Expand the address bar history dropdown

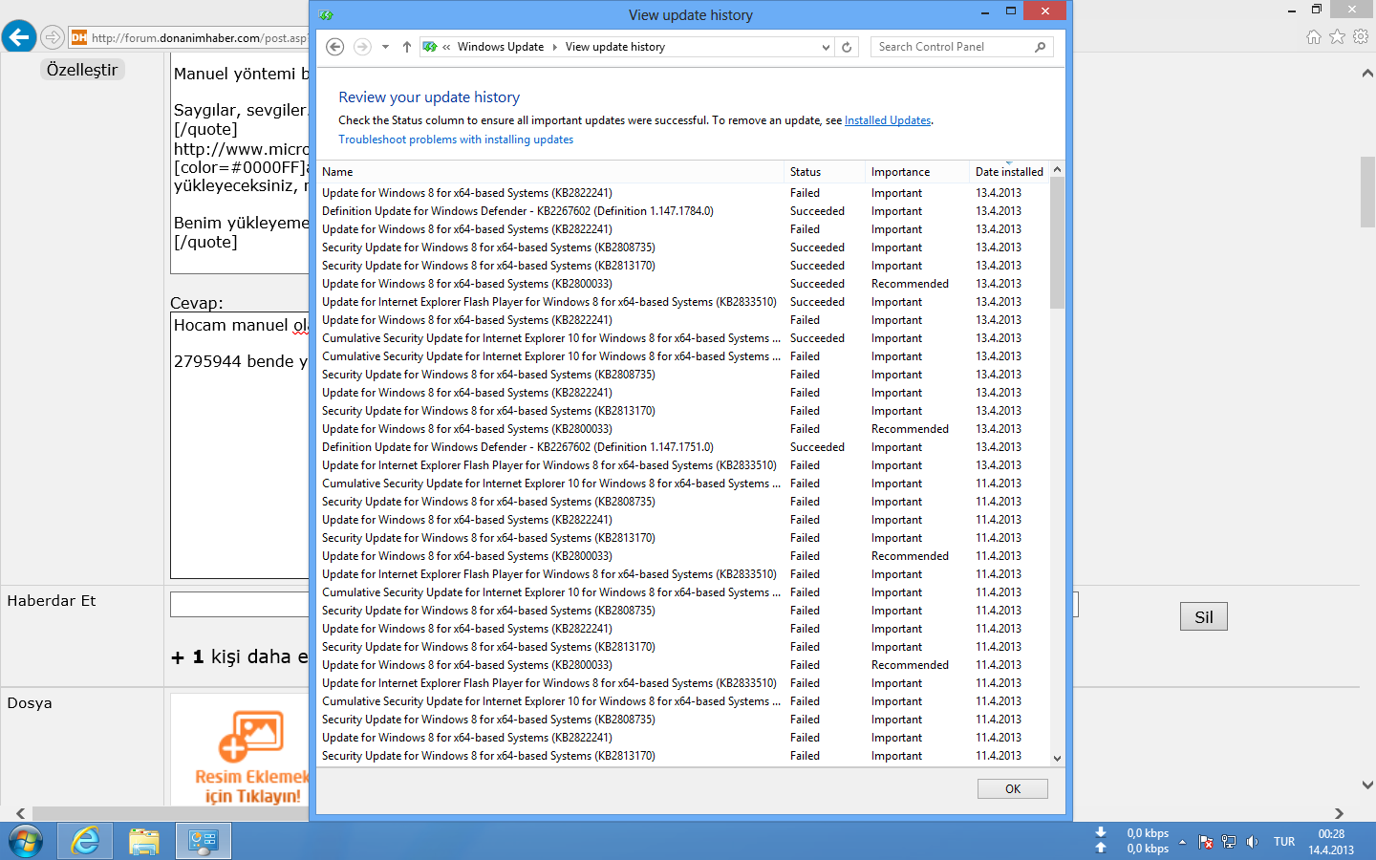pyautogui.click(x=826, y=47)
